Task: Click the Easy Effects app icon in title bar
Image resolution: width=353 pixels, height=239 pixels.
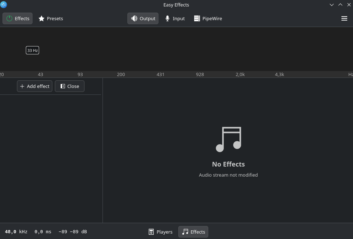Action: pos(4,5)
